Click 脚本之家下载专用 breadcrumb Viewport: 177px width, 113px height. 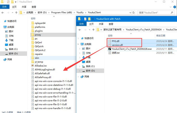pos(112,30)
